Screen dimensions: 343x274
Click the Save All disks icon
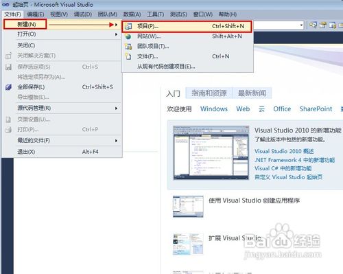click(8, 87)
